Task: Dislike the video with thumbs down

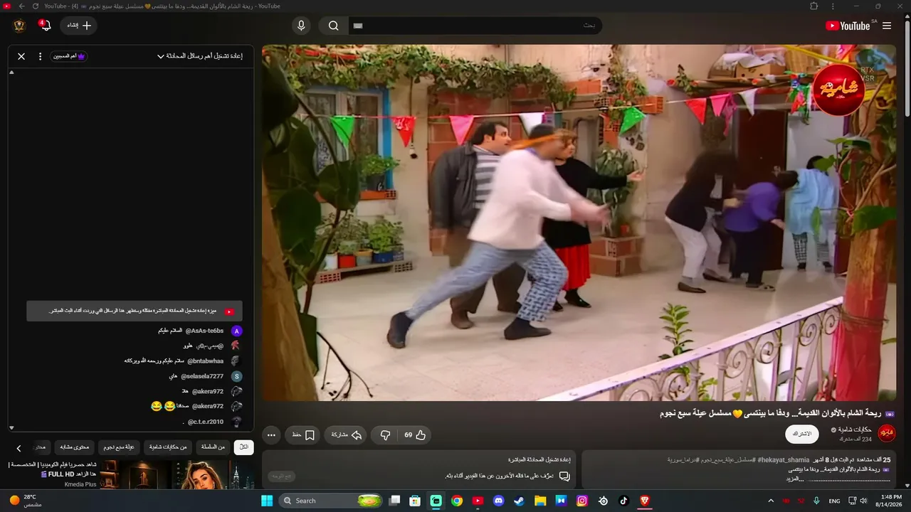Action: [x=385, y=434]
